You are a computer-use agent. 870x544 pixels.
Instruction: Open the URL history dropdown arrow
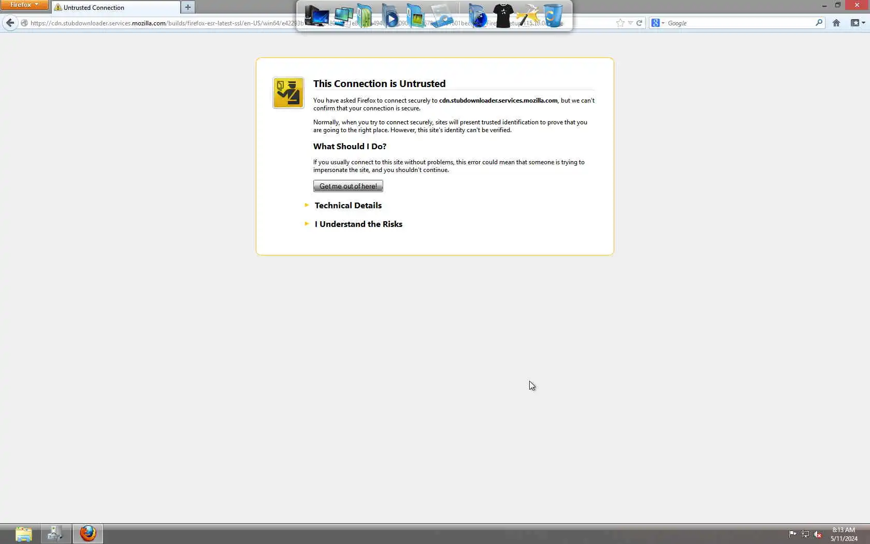click(x=630, y=23)
